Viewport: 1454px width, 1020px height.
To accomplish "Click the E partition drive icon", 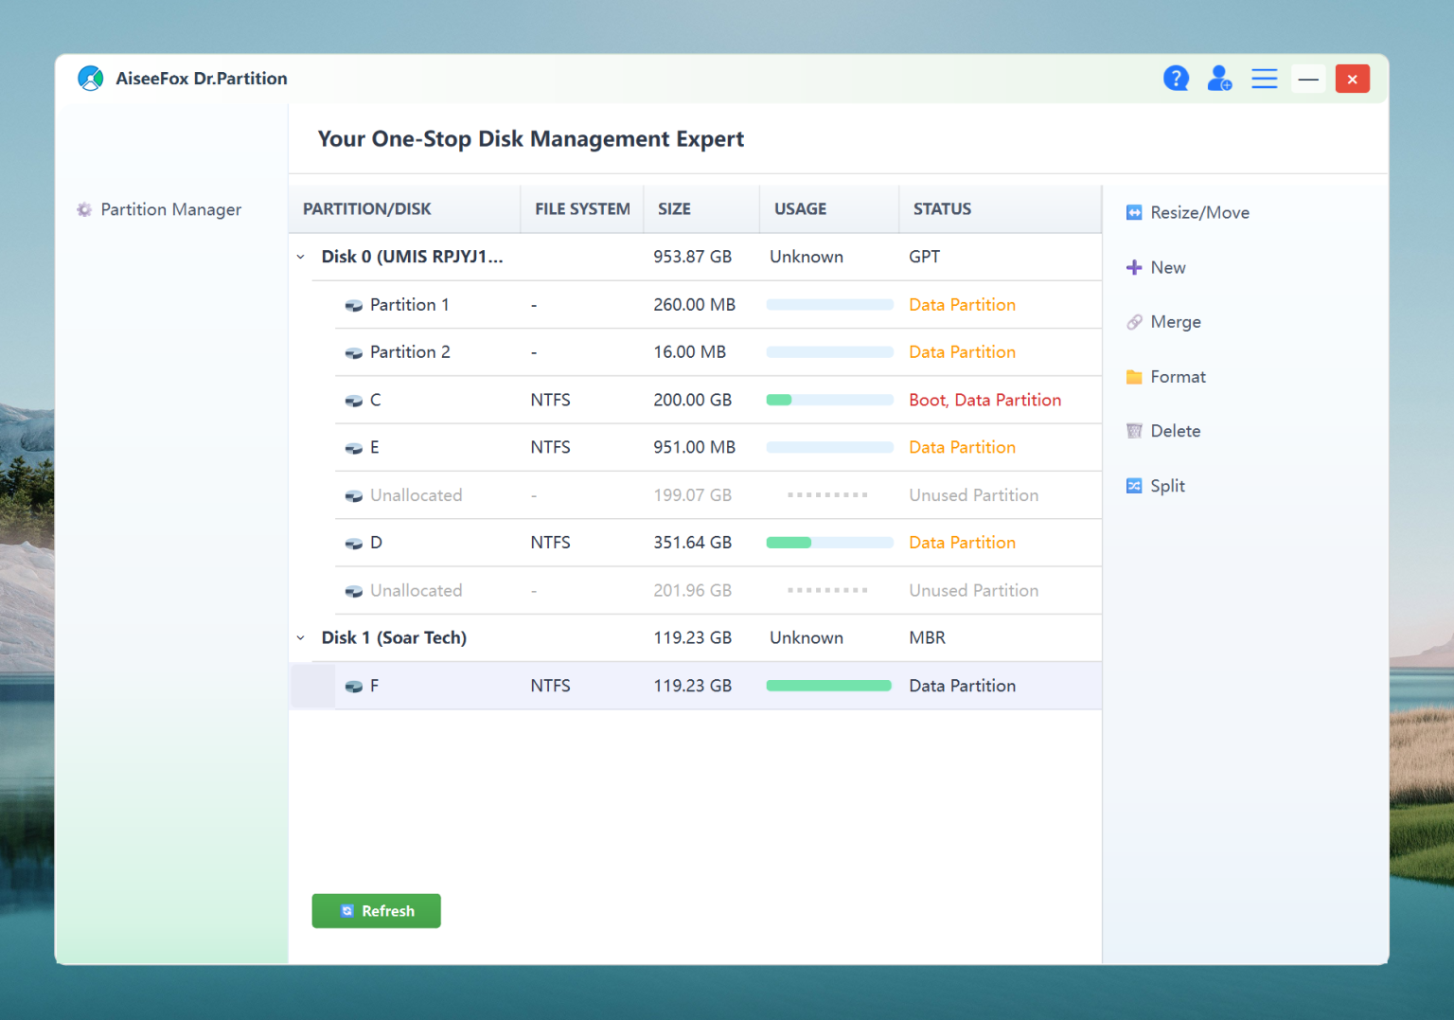I will [x=354, y=448].
